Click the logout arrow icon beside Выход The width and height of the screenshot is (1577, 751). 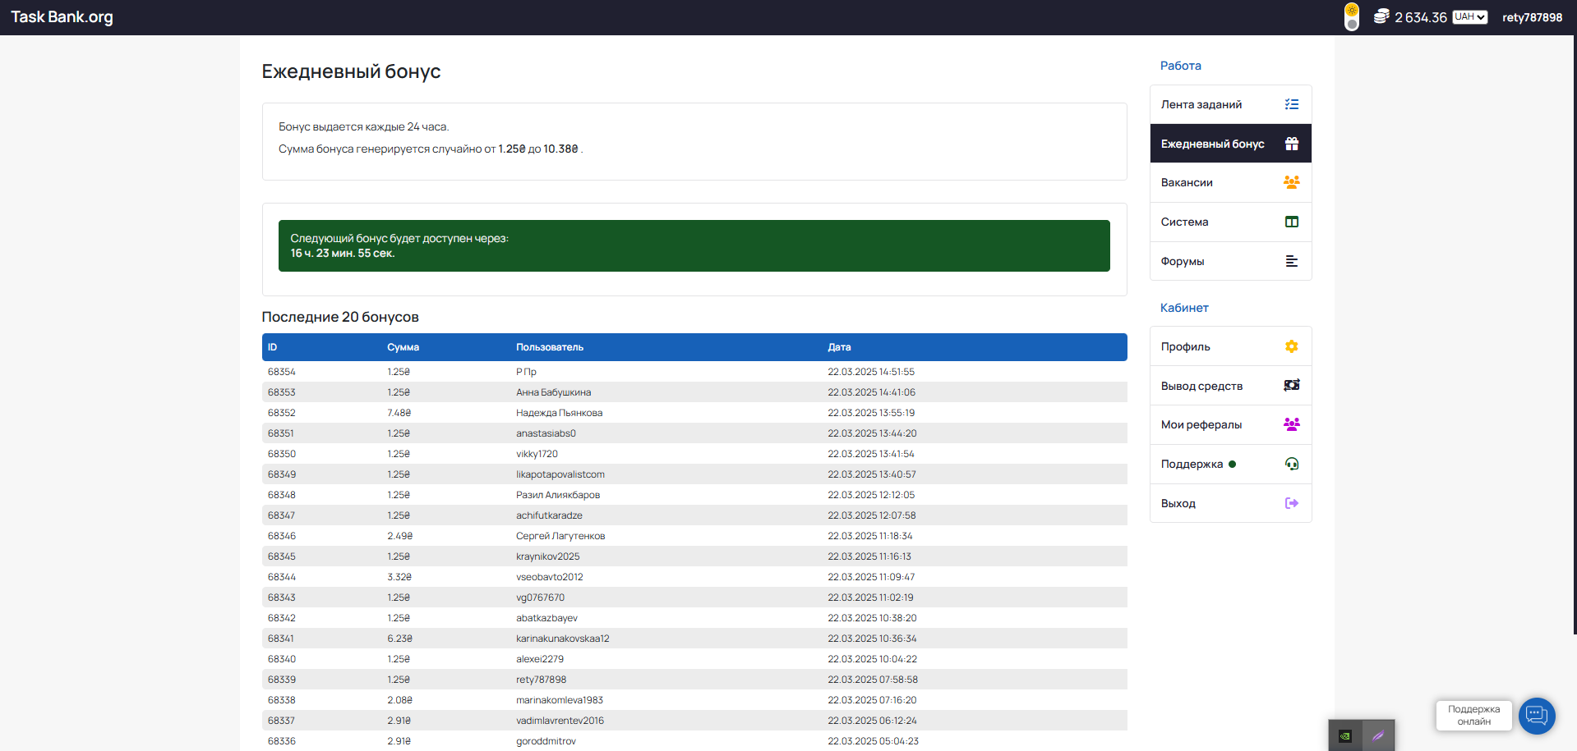pos(1292,503)
